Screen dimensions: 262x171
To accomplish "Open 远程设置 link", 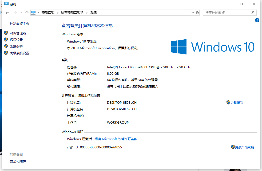I will coord(16,40).
